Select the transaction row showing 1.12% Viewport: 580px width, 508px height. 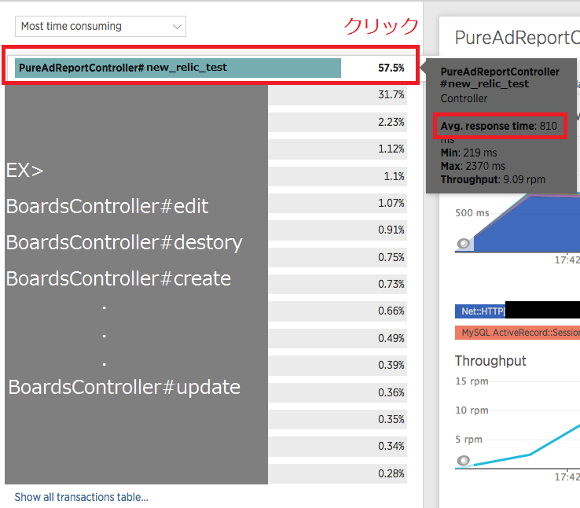tap(338, 149)
